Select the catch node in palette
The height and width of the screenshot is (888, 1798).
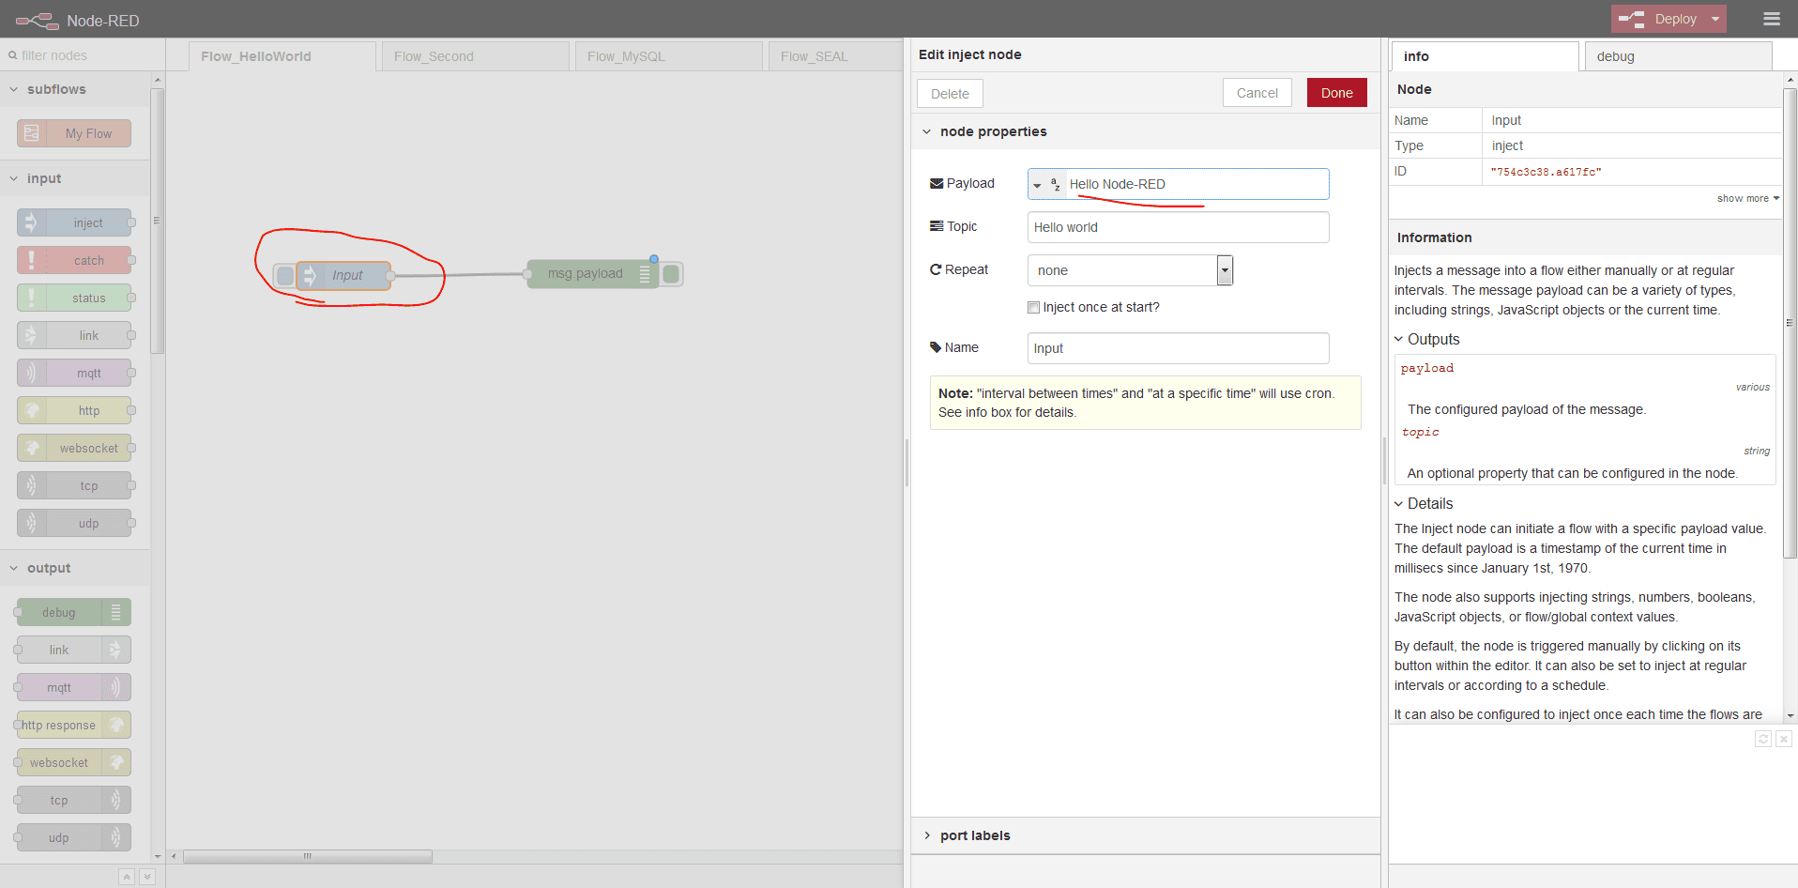75,260
